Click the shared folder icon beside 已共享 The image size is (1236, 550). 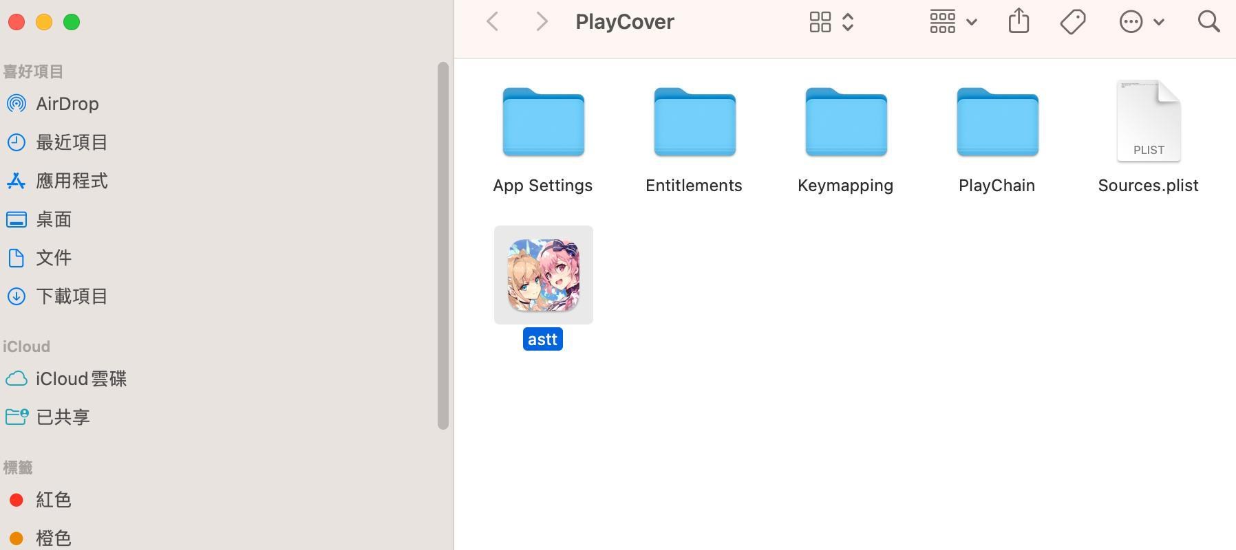17,417
